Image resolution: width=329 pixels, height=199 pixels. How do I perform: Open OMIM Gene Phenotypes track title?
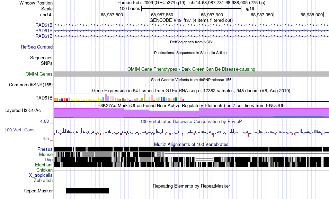[x=191, y=69]
